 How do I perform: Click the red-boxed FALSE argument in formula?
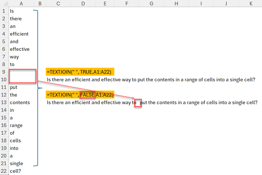pyautogui.click(x=87, y=95)
